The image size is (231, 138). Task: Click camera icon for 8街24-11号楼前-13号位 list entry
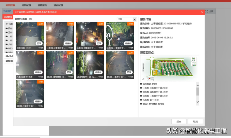[141, 104]
